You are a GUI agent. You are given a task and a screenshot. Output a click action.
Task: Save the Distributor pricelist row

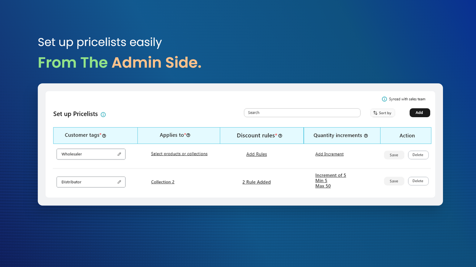pos(394,181)
